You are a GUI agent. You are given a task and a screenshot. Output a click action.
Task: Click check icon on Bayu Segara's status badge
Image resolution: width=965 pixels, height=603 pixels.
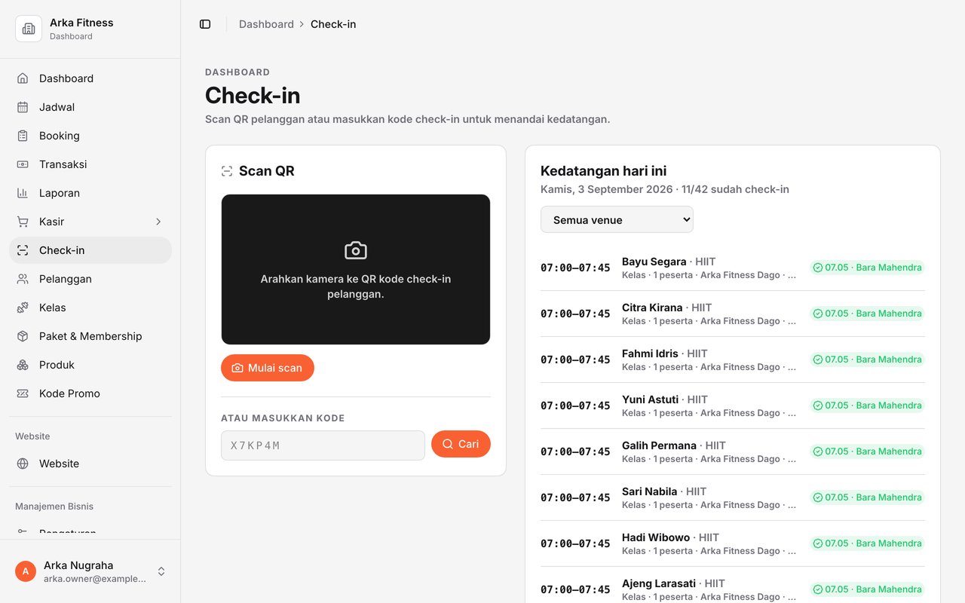point(818,268)
